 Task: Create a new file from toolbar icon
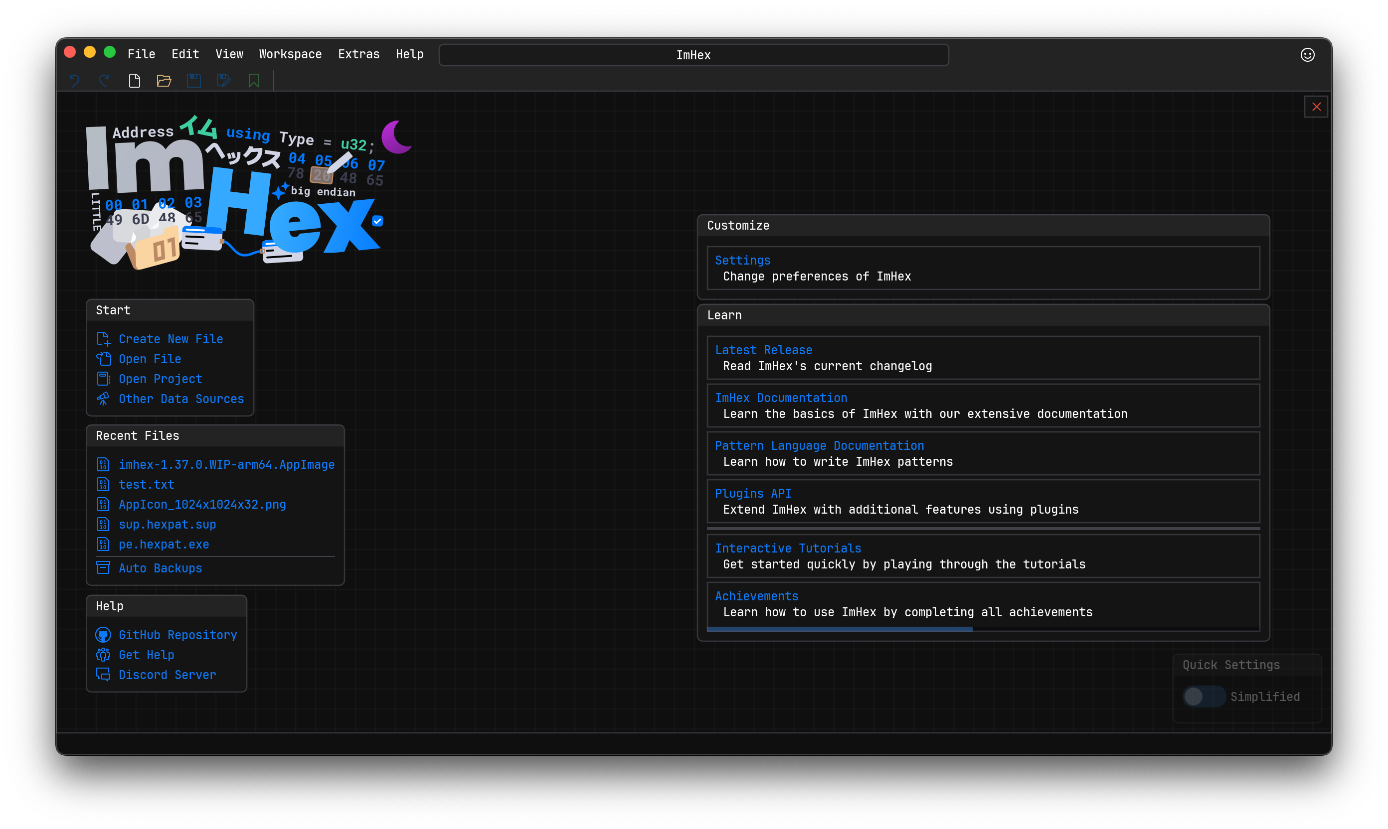click(134, 80)
